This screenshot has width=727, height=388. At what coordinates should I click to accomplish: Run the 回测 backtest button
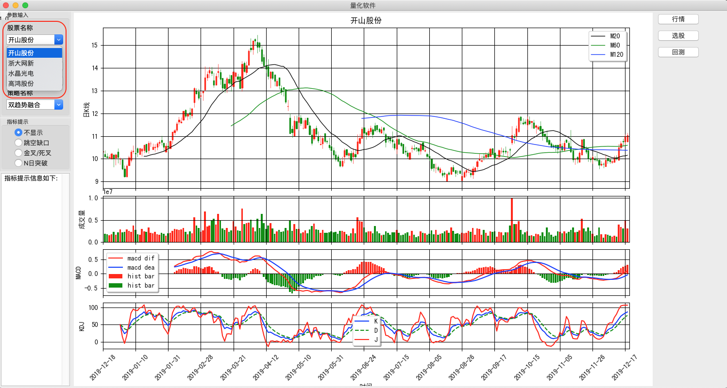coord(678,52)
